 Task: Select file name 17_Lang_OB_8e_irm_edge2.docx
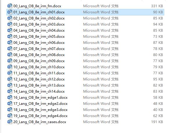40,104
